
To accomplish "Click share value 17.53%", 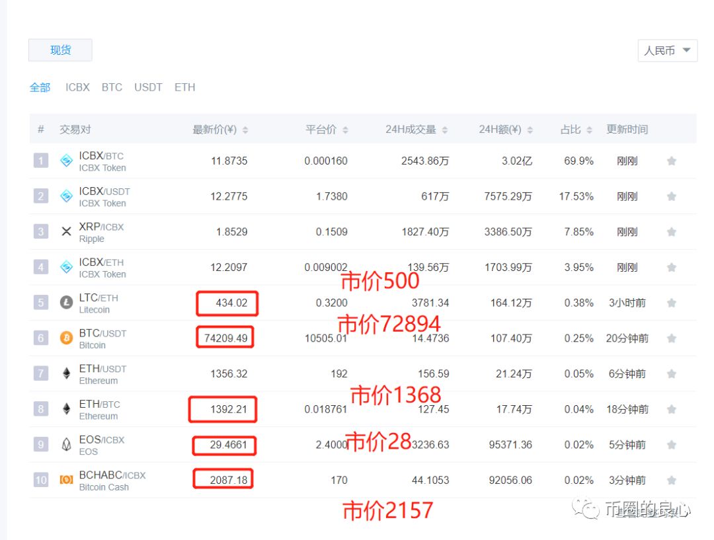I will click(576, 196).
